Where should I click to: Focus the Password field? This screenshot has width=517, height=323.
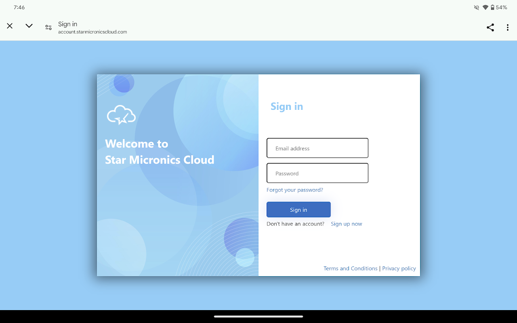[317, 173]
